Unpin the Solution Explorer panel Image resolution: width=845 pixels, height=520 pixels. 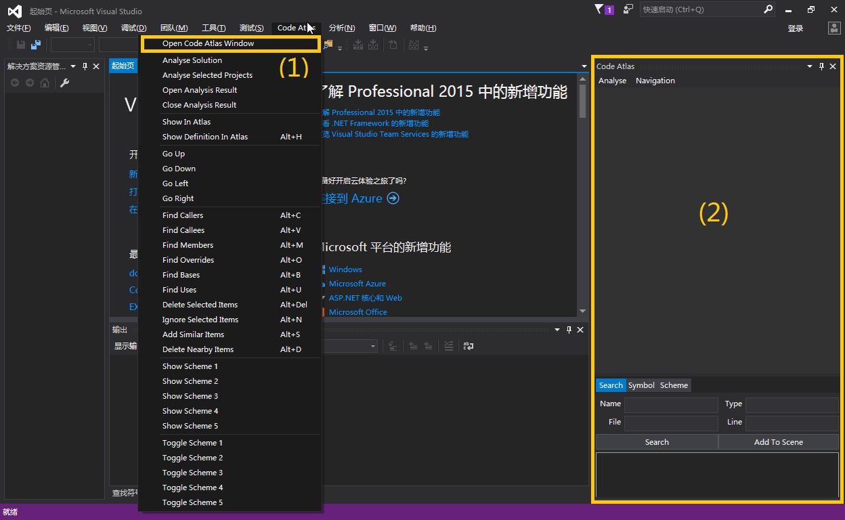(x=85, y=66)
